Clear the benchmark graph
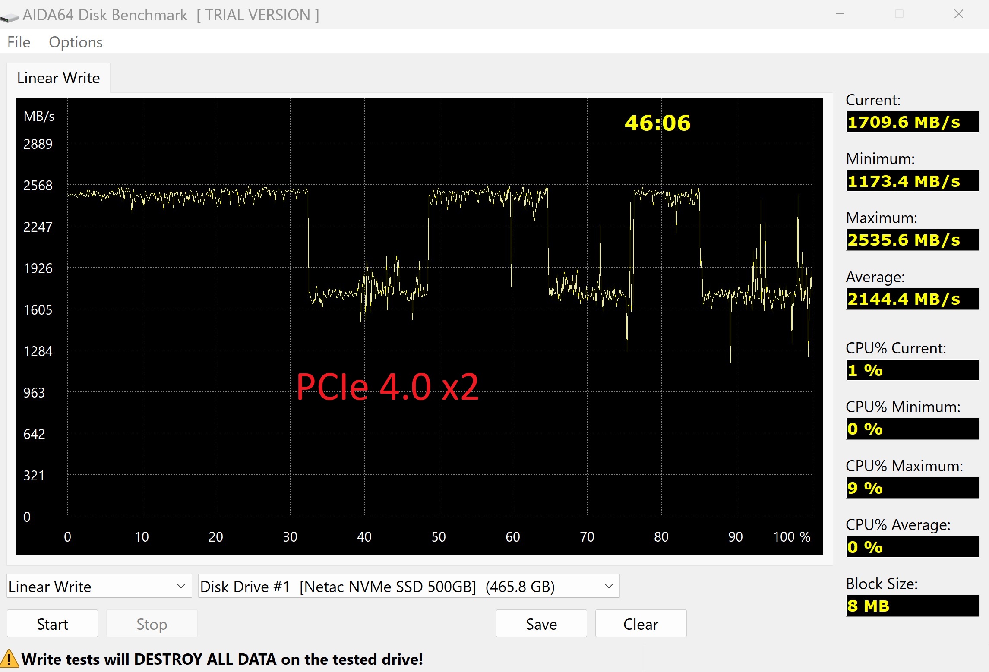Viewport: 989px width, 672px height. click(641, 624)
